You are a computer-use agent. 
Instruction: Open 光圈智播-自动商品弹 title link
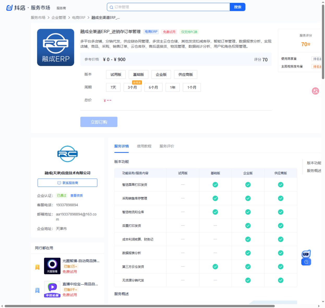coord(81,261)
